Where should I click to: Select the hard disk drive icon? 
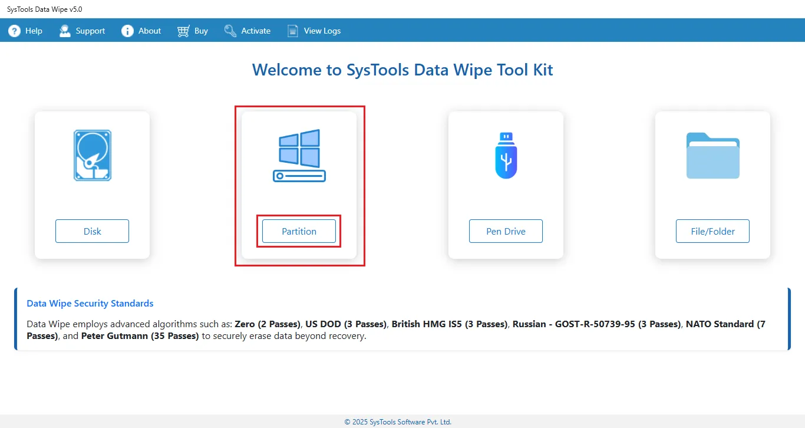click(92, 156)
